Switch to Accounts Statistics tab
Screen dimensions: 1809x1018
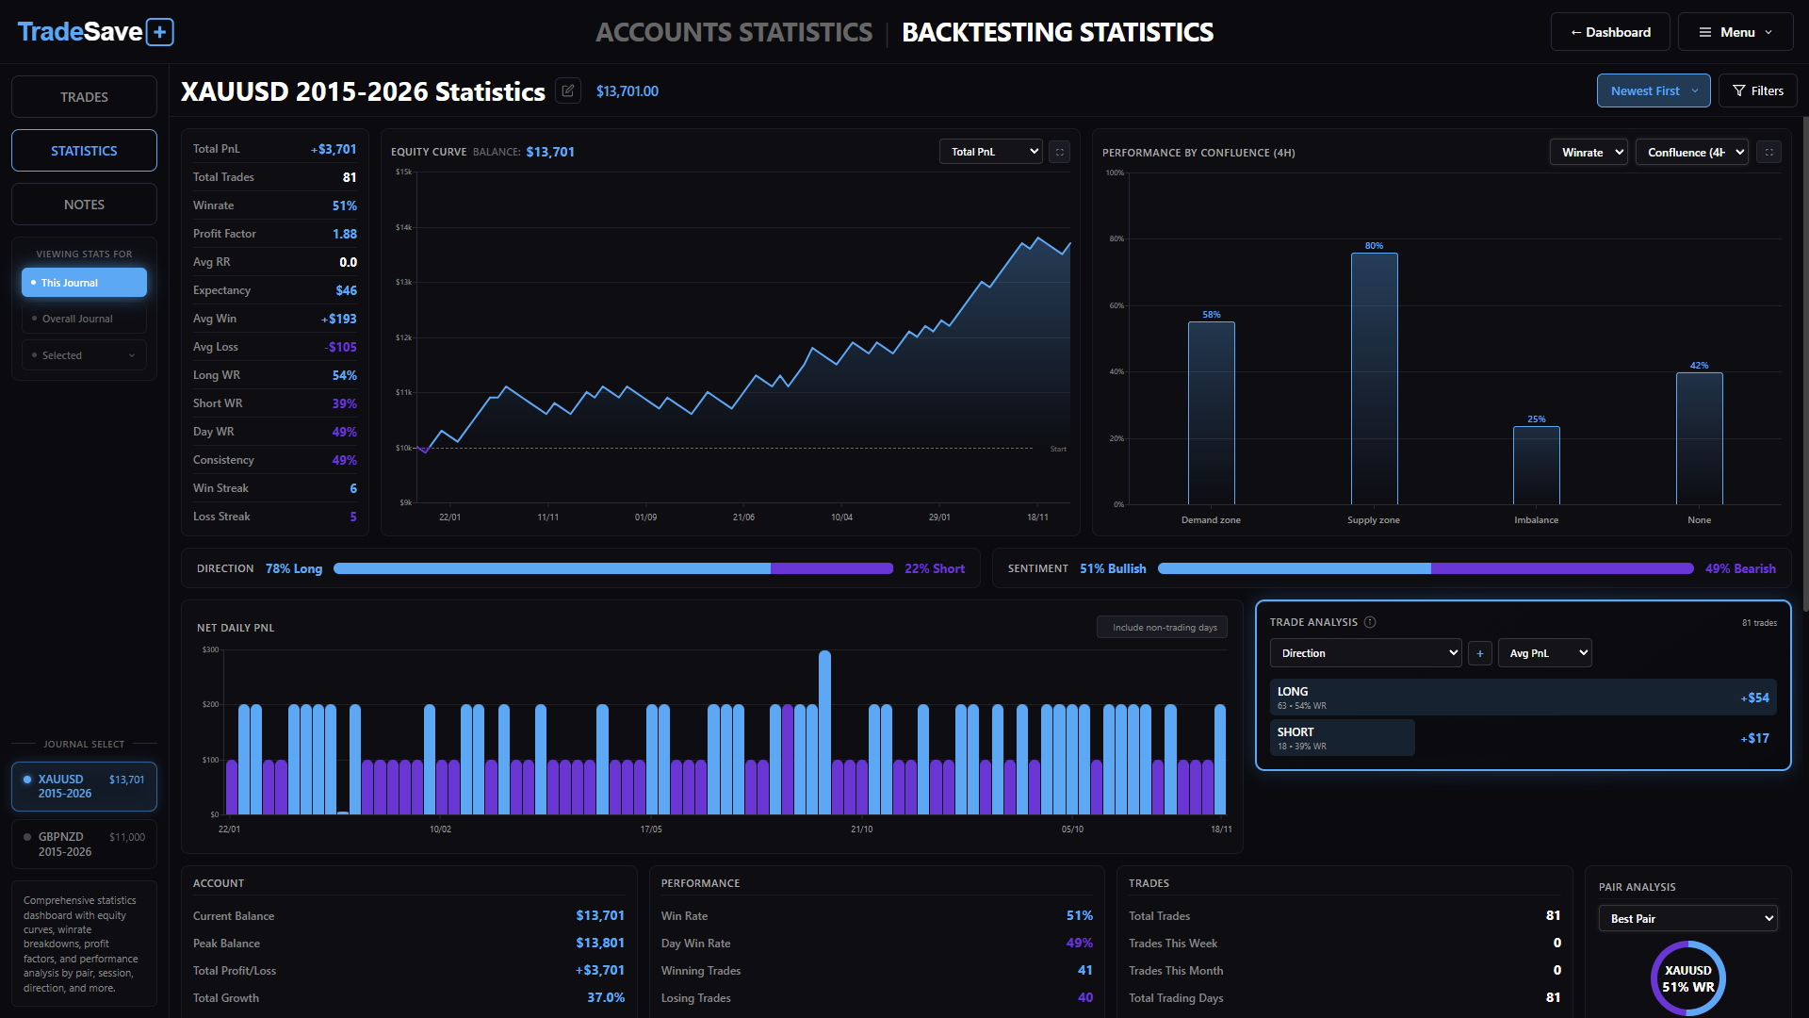click(733, 32)
